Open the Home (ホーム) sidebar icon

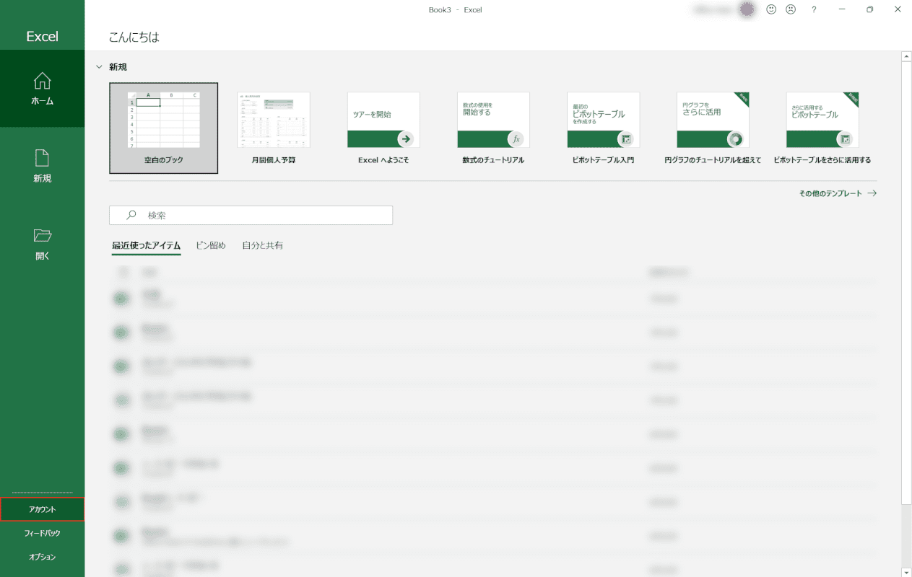(x=43, y=89)
